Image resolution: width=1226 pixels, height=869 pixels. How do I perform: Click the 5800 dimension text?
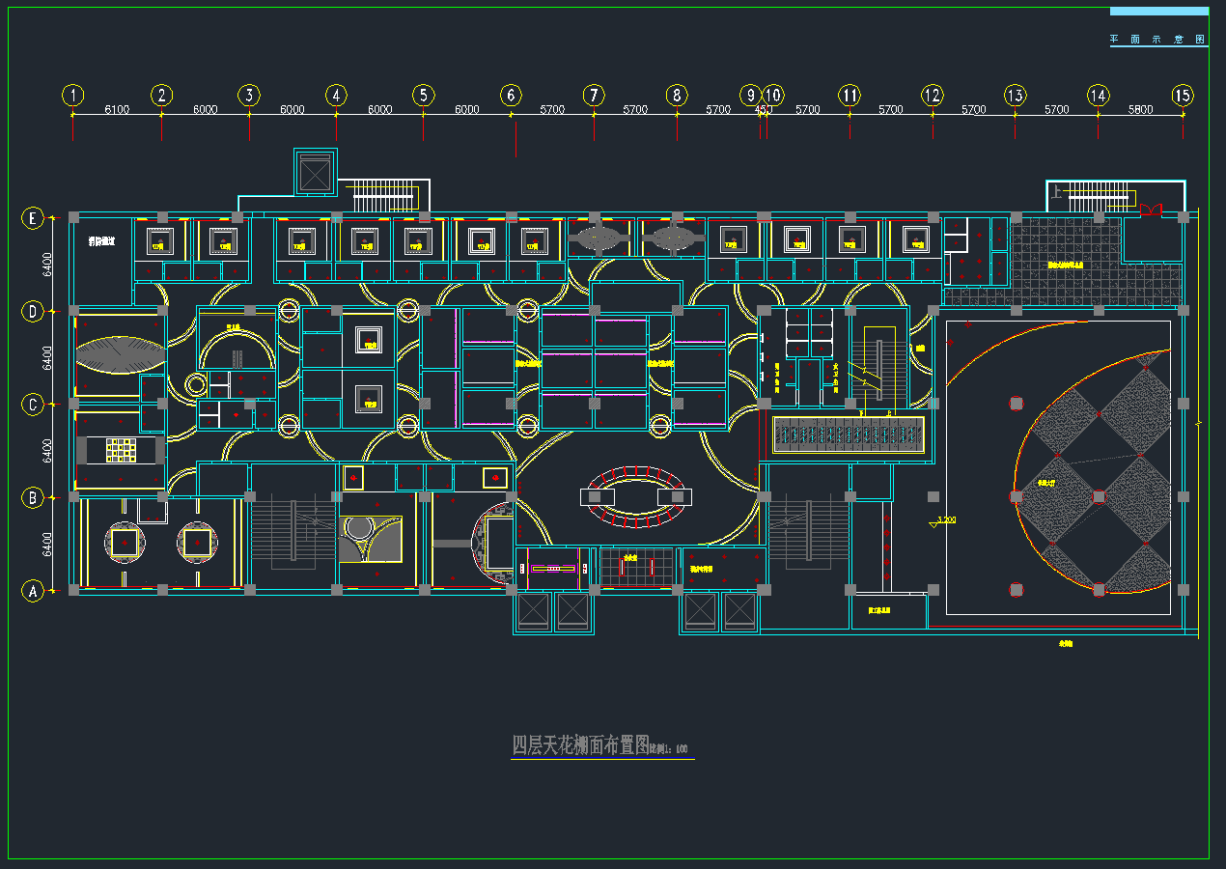1140,109
